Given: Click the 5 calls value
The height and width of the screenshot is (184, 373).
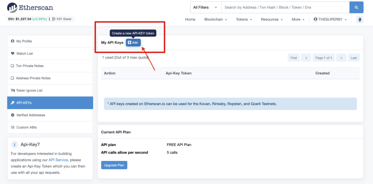Looking at the screenshot, I should coord(172,153).
